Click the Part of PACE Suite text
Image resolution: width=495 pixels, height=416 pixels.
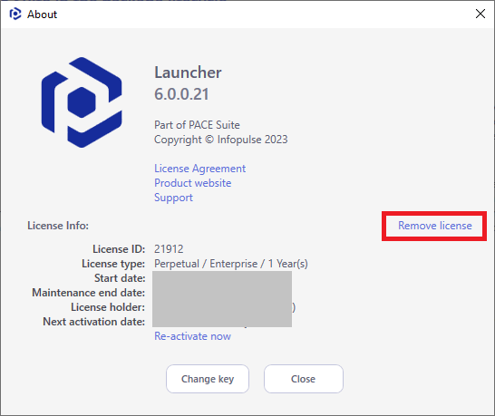197,125
